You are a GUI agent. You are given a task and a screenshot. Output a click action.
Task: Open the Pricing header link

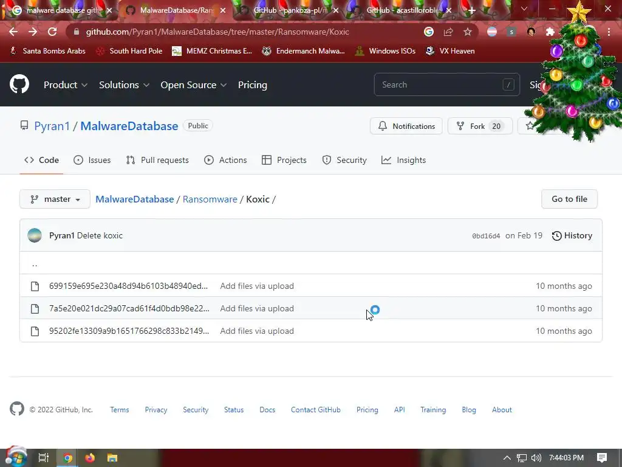[253, 85]
